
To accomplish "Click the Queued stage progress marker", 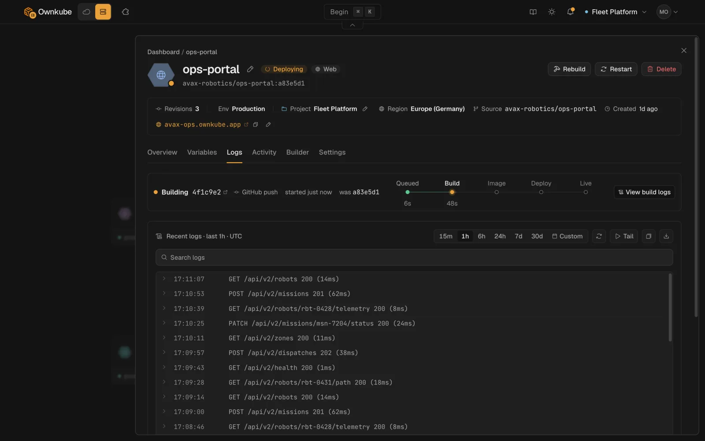I will pos(408,192).
